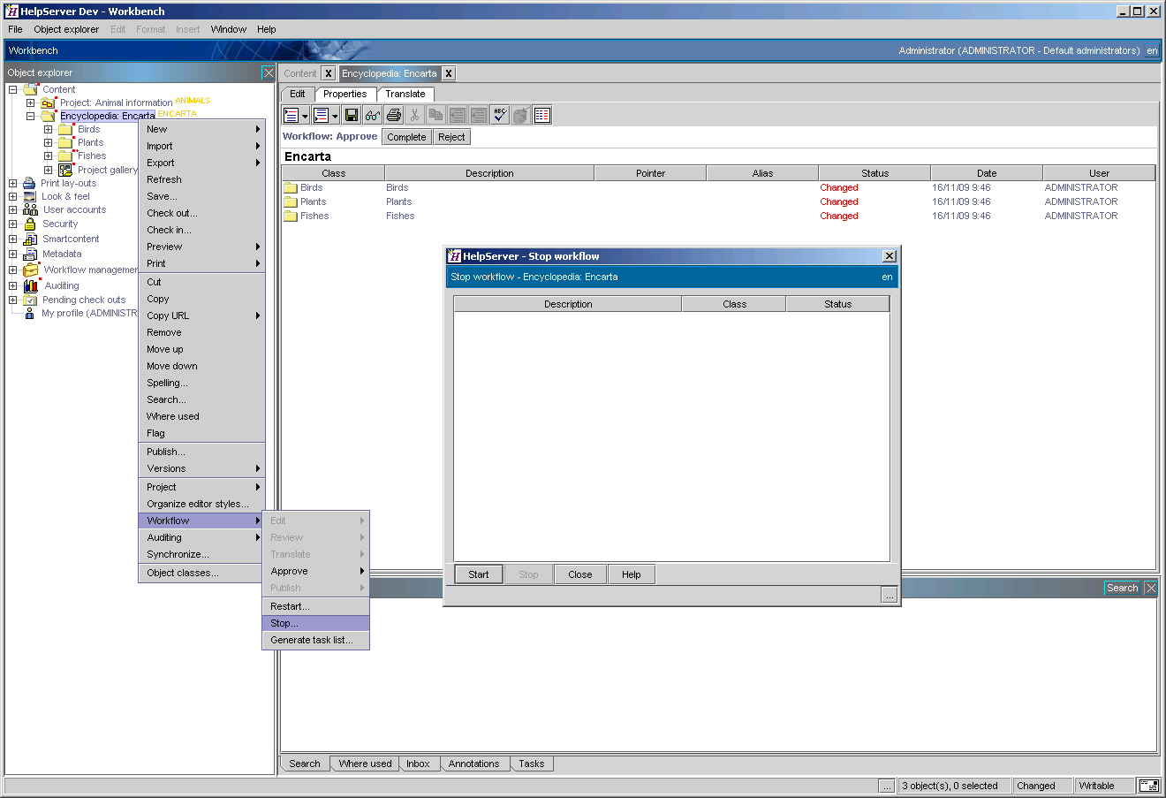The width and height of the screenshot is (1166, 798).
Task: Open the glasses preview icon on the toolbar
Action: 373,114
